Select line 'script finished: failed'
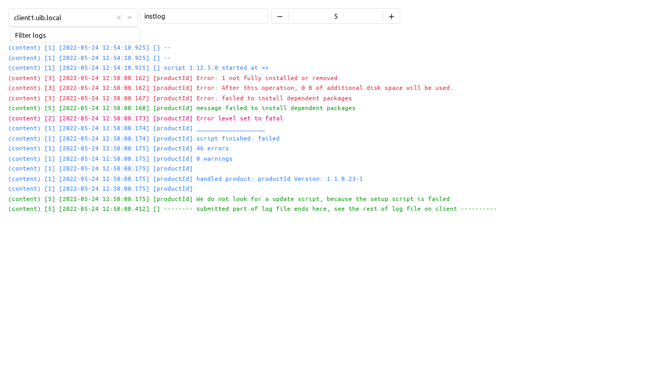This screenshot has width=662, height=372. 144,138
